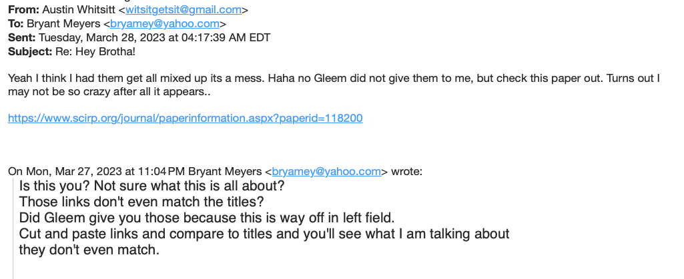Click the bold "From:" label

pos(23,10)
